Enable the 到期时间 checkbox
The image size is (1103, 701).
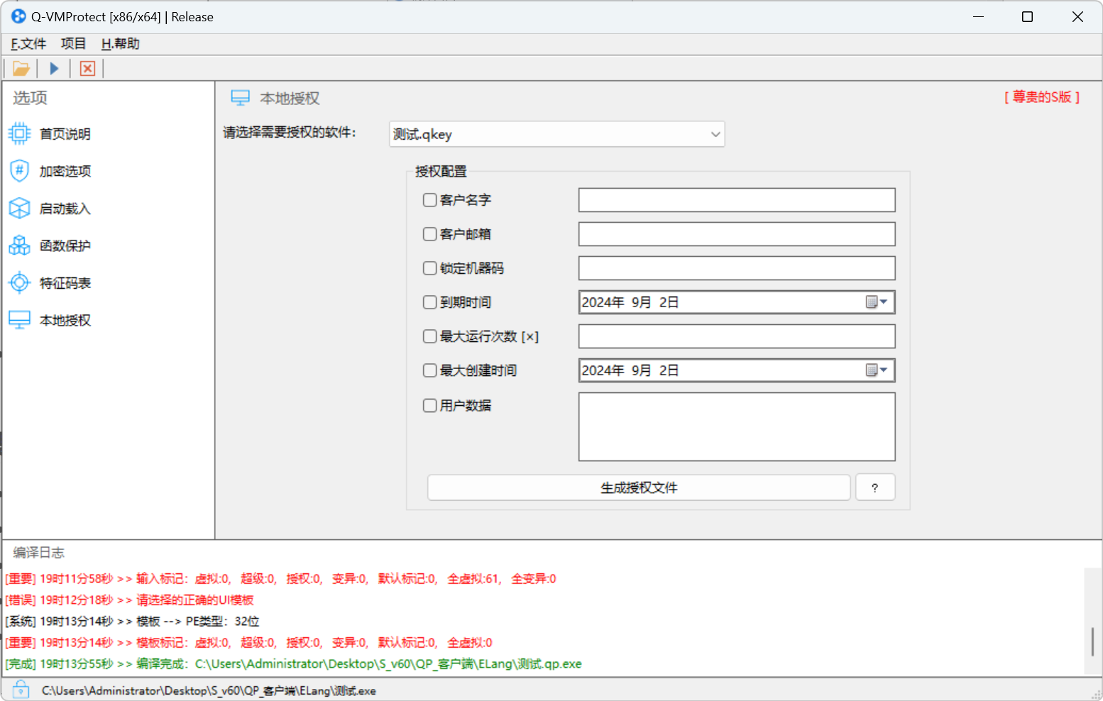click(x=429, y=302)
